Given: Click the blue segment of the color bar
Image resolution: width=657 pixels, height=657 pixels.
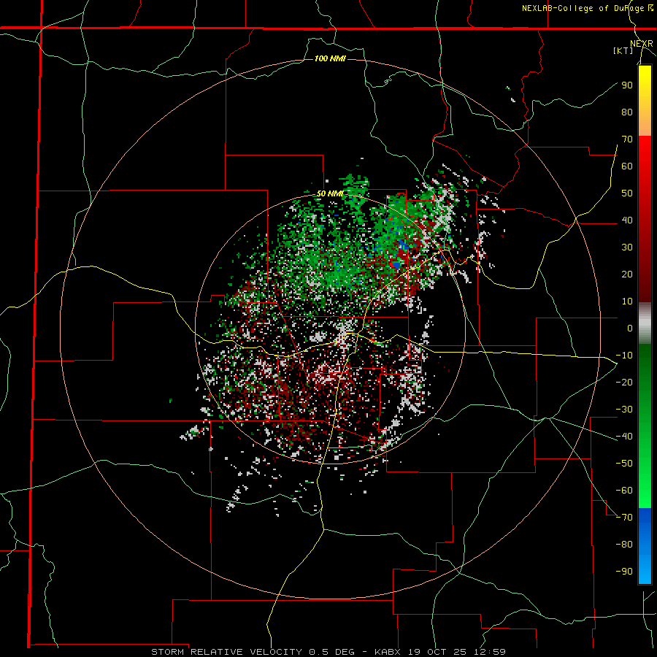Looking at the screenshot, I should click(x=645, y=546).
